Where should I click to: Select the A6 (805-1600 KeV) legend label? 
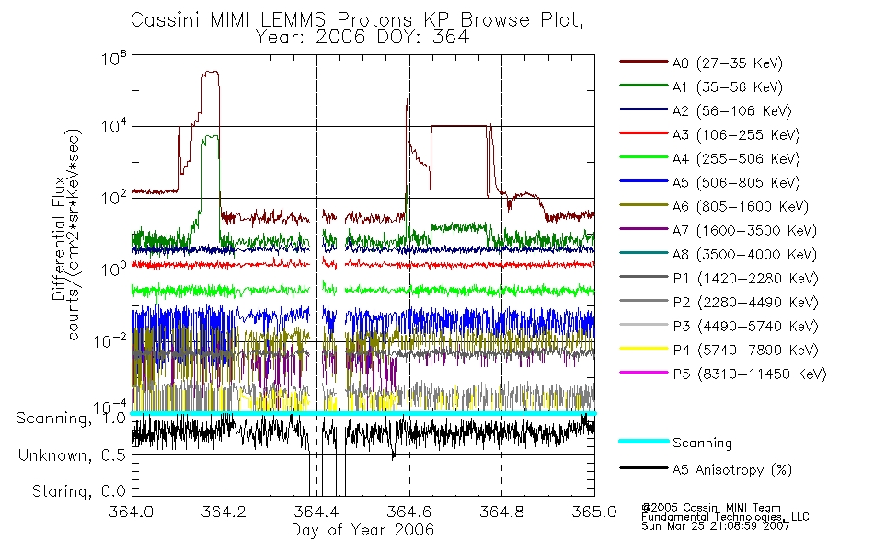pyautogui.click(x=741, y=207)
